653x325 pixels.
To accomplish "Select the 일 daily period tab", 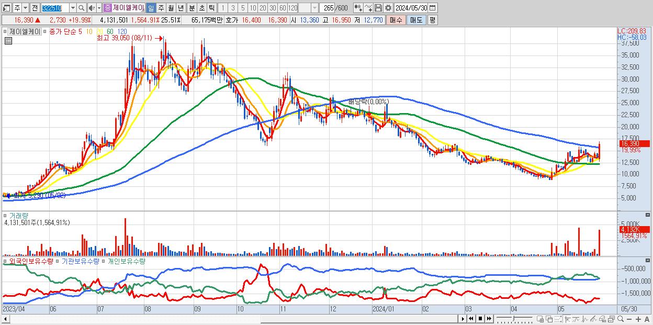I will point(151,8).
